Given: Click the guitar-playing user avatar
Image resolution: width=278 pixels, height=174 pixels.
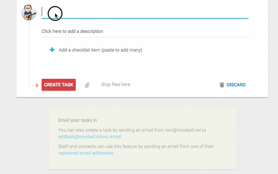Looking at the screenshot, I should 29,13.
